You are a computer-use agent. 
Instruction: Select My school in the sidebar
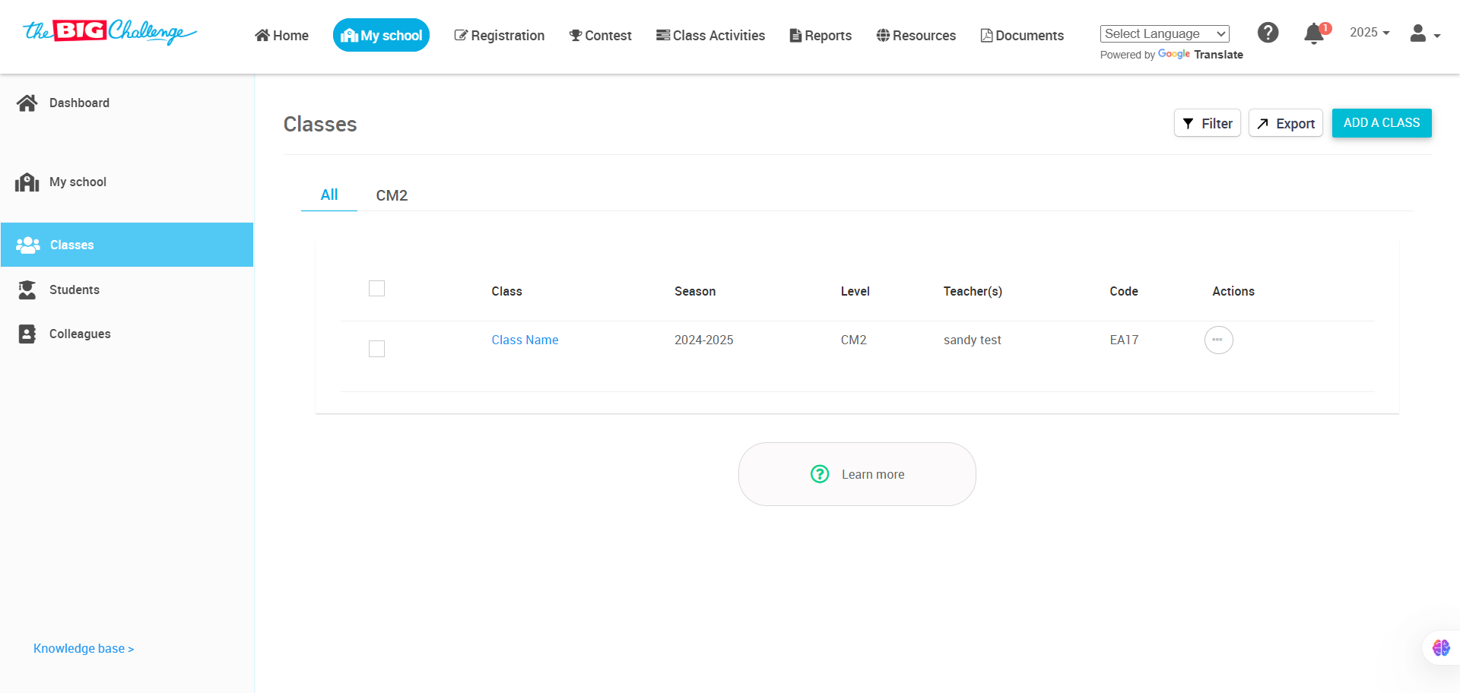coord(127,182)
